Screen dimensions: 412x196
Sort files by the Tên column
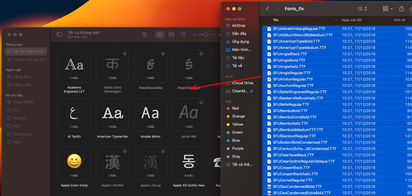(276, 20)
